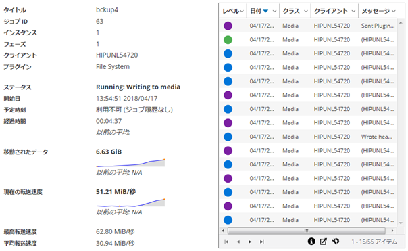Expand the クライアント column filter menu
This screenshot has height=251, width=408.
click(353, 11)
